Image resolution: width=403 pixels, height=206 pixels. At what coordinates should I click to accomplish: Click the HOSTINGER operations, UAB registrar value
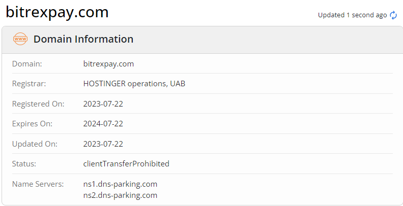click(134, 84)
